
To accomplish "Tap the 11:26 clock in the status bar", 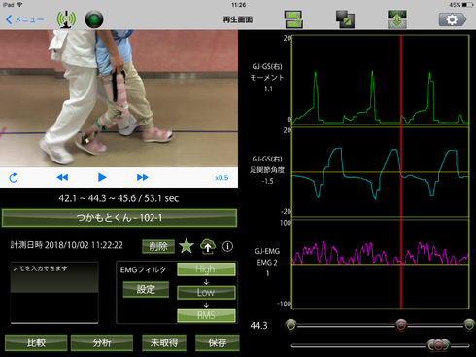I will click(238, 5).
